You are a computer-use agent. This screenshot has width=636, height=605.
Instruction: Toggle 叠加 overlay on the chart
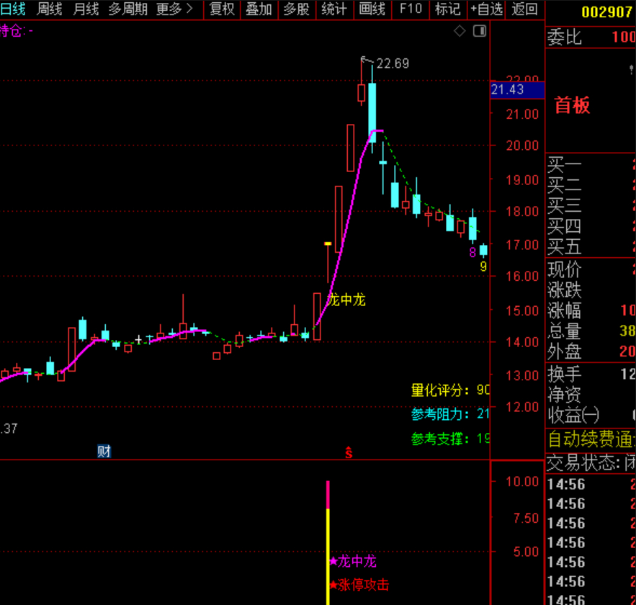point(259,9)
